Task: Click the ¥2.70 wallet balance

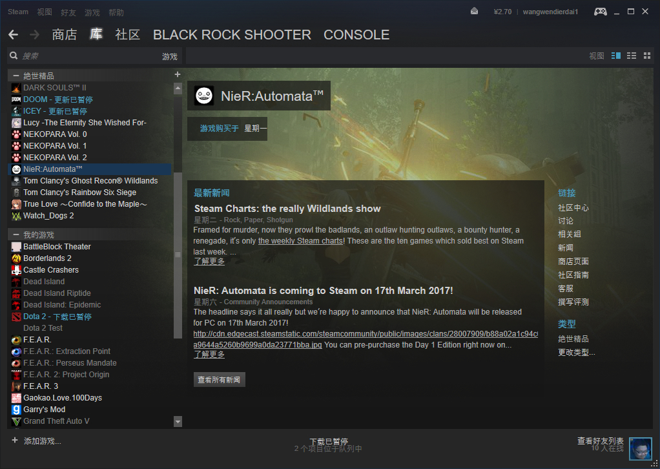Action: (502, 12)
